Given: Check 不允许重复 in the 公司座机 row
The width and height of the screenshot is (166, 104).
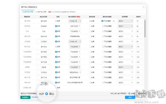Looking at the screenshot, I should point(103,41).
